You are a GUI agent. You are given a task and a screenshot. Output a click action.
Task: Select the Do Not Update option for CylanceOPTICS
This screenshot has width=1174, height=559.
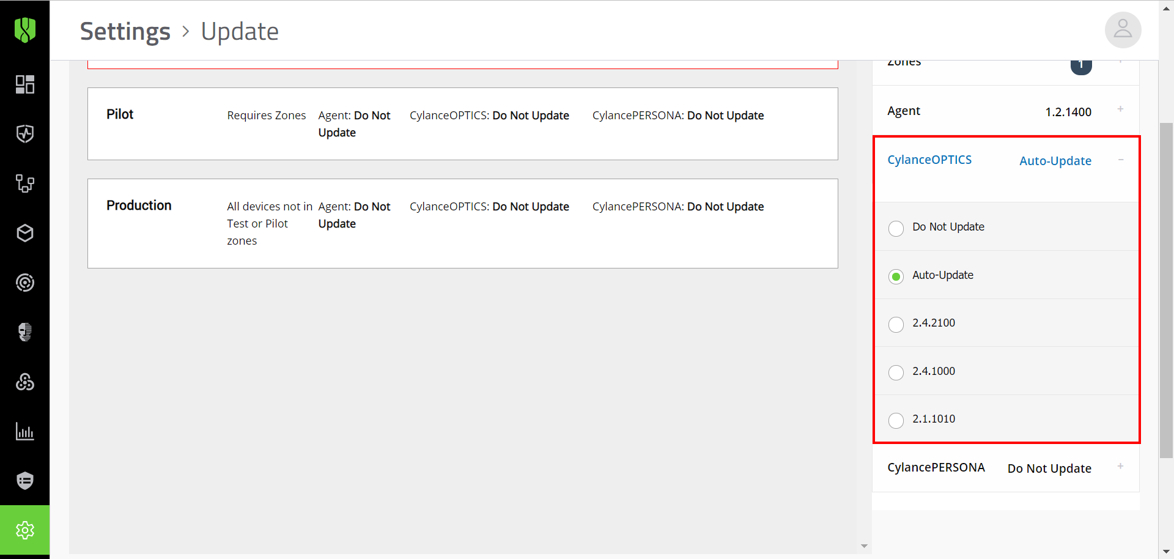896,228
